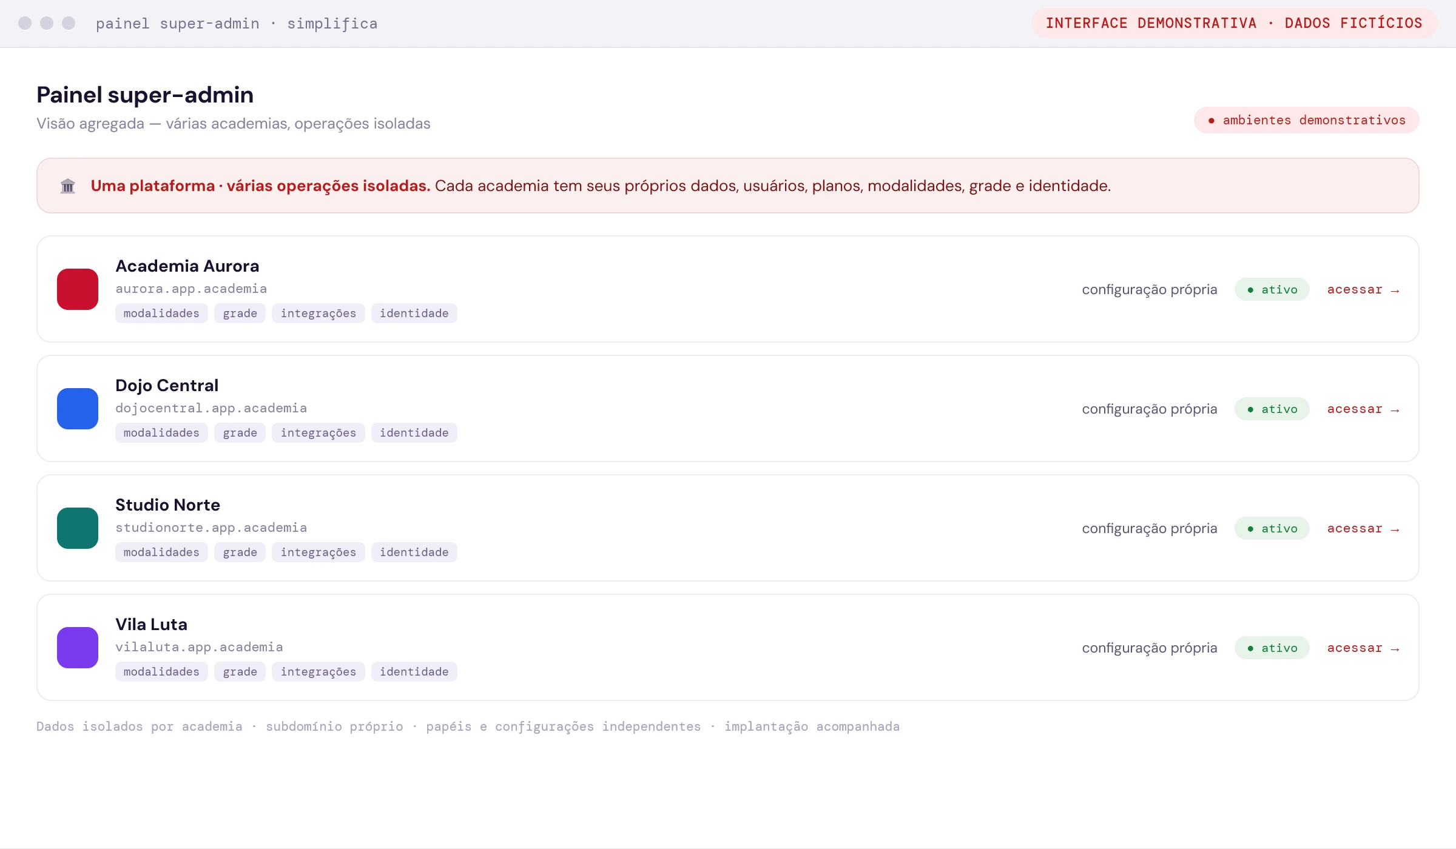
Task: Open grade tag for Dojo Central
Action: [x=240, y=433]
